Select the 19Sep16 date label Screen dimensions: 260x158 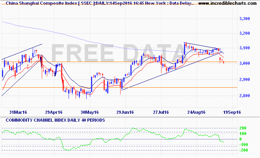click(232, 113)
